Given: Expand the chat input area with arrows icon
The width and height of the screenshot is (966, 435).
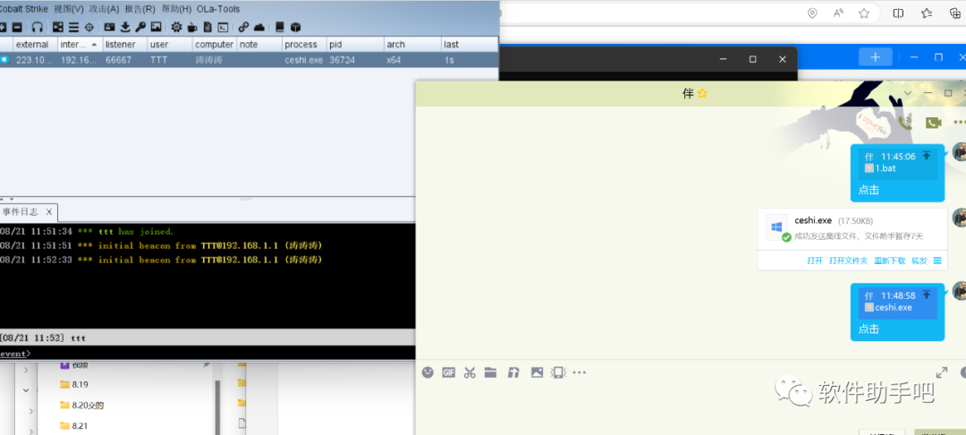Looking at the screenshot, I should click(942, 372).
